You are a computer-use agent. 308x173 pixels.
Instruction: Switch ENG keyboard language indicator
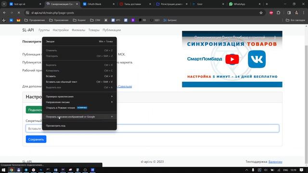tap(285, 170)
